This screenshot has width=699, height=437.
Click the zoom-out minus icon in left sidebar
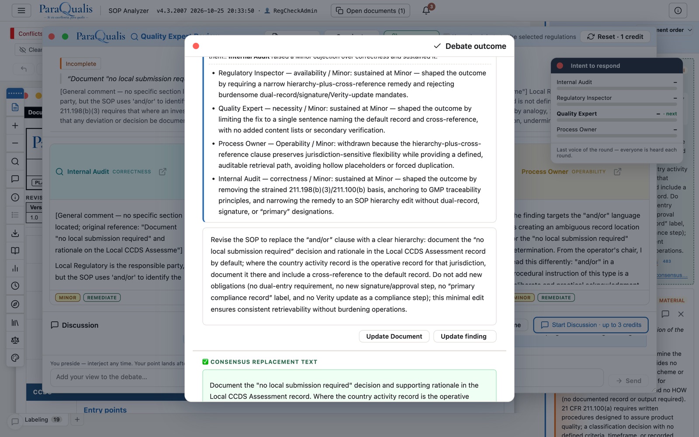pos(15,143)
